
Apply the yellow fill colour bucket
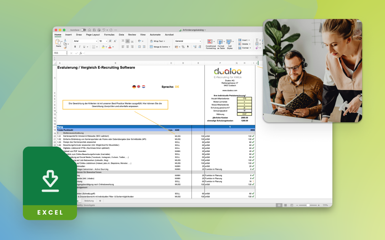(x=103, y=47)
